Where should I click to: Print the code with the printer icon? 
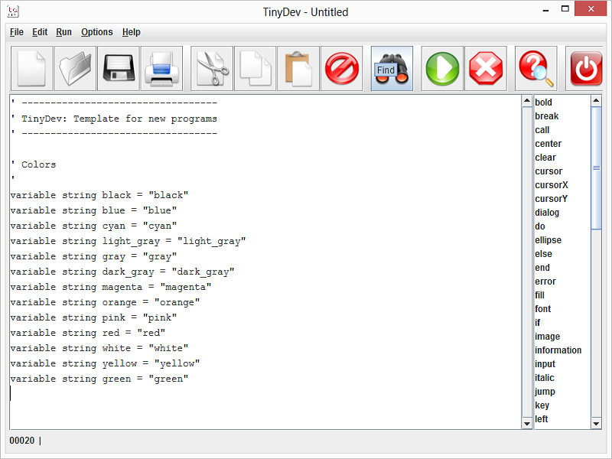(162, 69)
